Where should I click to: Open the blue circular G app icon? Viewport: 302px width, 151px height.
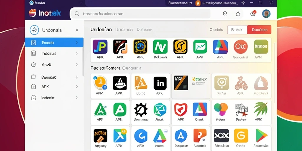tap(141, 136)
